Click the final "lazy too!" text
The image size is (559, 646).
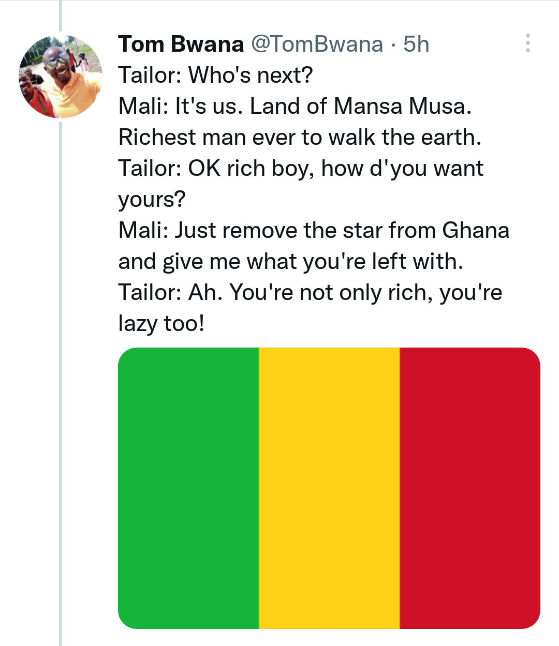click(x=161, y=324)
